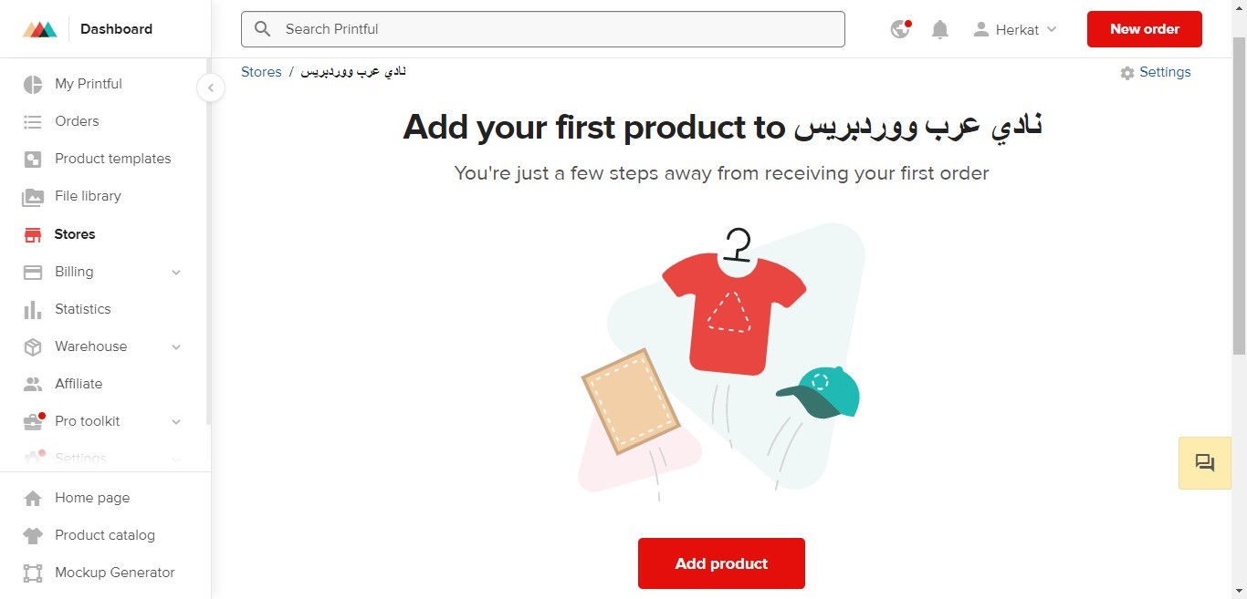Click the Stores breadcrumb link
The width and height of the screenshot is (1247, 599).
[261, 72]
